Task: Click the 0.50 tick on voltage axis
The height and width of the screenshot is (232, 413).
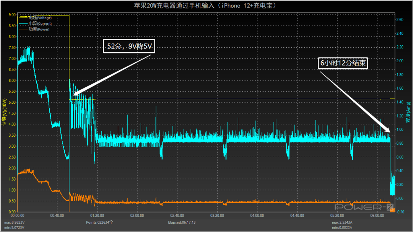Action: click(x=12, y=201)
